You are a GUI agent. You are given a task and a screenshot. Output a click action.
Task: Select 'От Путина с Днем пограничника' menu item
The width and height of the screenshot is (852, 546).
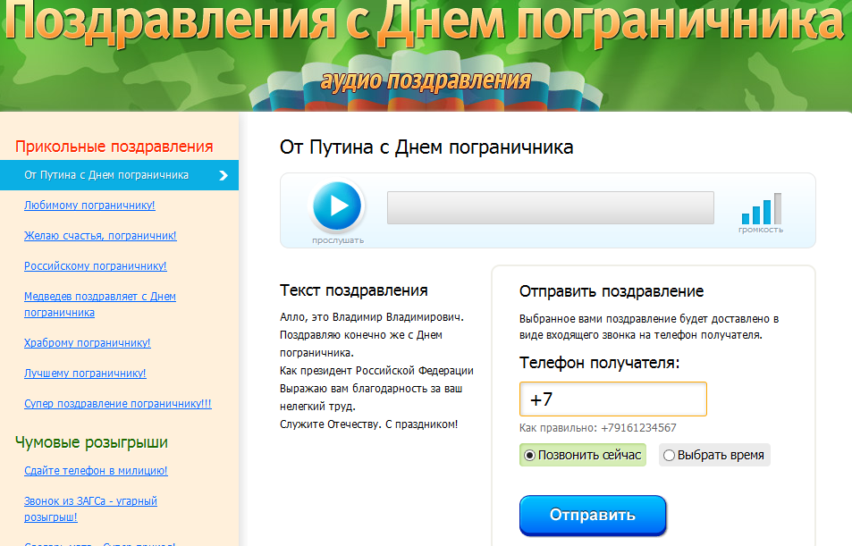pyautogui.click(x=119, y=175)
